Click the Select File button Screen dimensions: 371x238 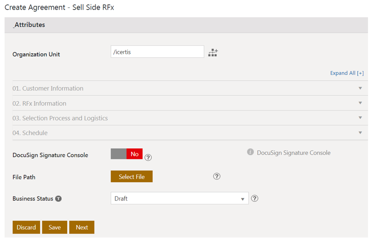tap(132, 176)
